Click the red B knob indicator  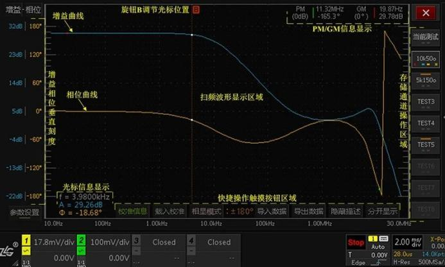pos(196,10)
